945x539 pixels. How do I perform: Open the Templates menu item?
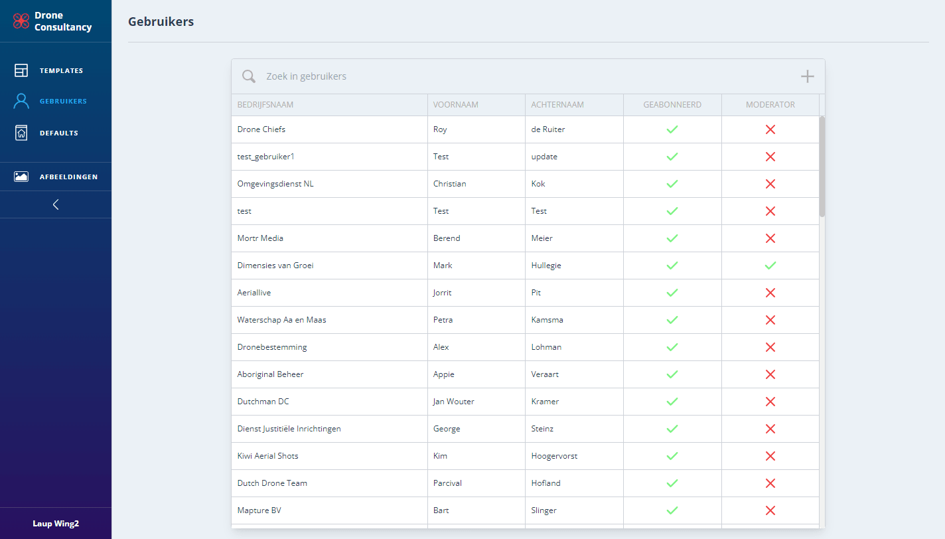[x=61, y=70]
